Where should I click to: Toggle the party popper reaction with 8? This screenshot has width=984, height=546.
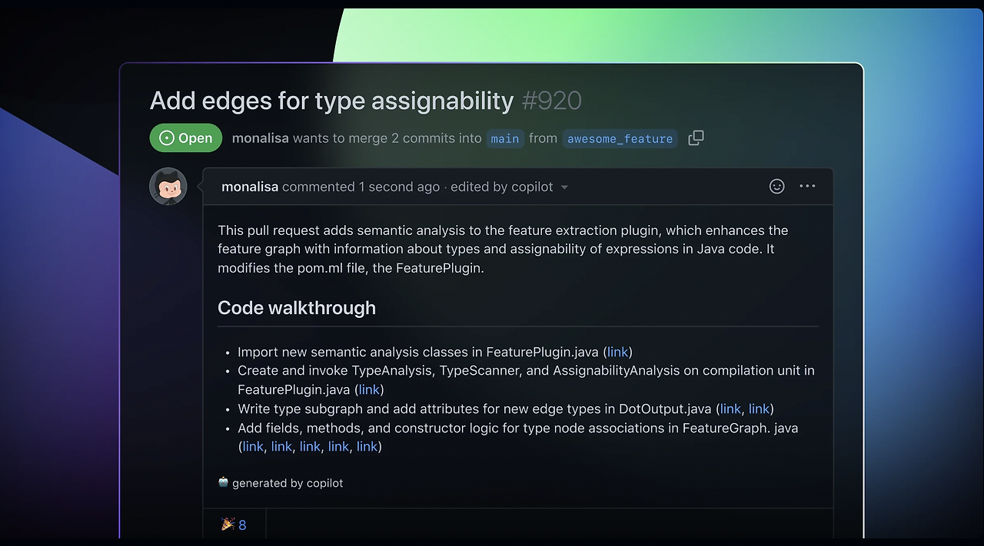click(x=234, y=524)
